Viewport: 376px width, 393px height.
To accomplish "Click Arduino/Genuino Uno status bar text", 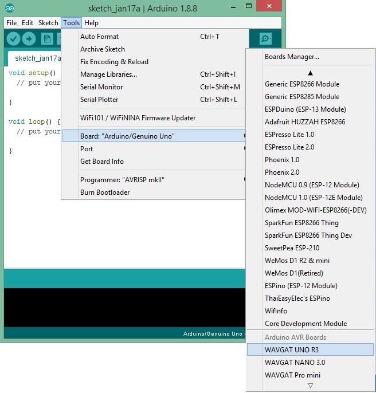I will (213, 333).
